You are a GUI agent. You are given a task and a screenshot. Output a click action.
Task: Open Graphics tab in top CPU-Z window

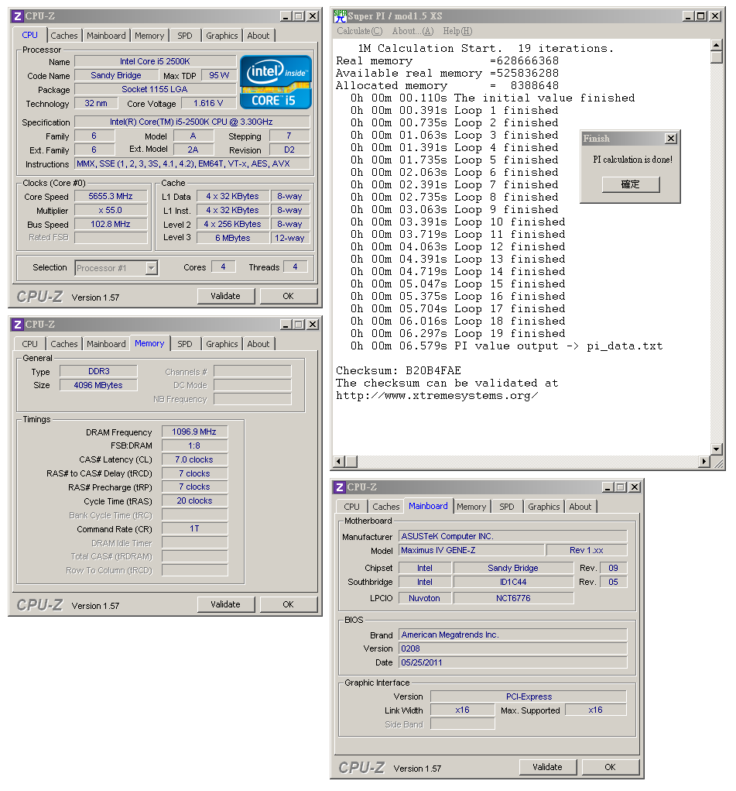(222, 36)
